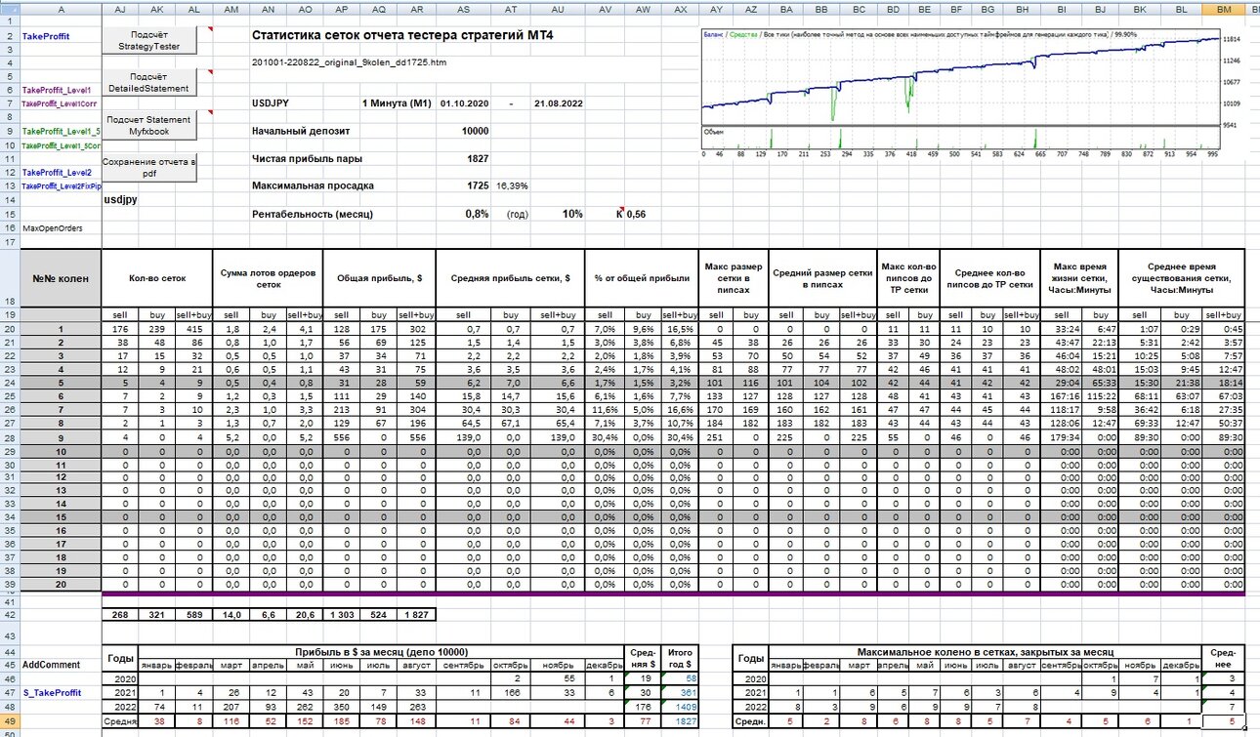
Task: Select the Прибыль в $ за месяц header
Action: click(382, 652)
